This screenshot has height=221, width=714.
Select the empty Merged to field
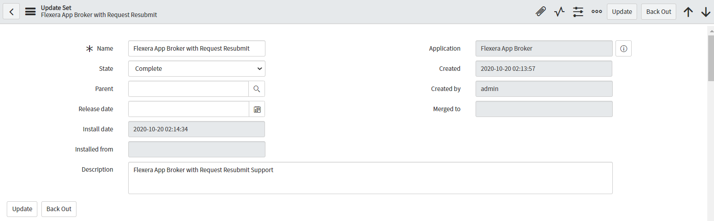tap(544, 109)
